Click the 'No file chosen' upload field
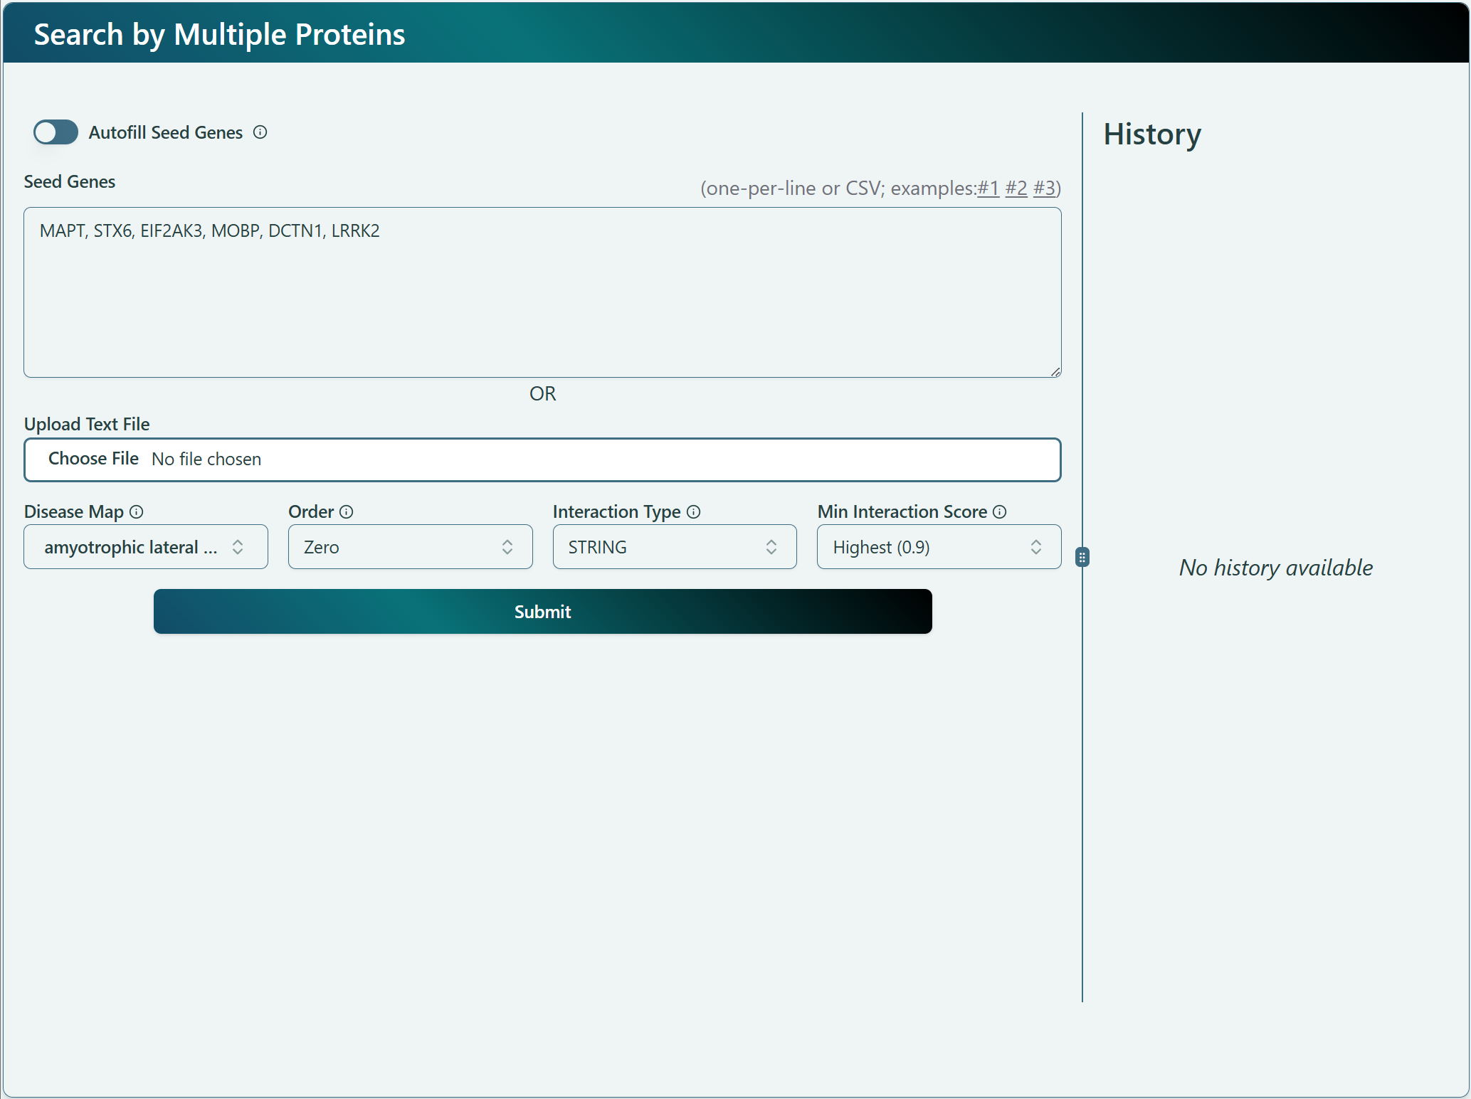Image resolution: width=1471 pixels, height=1099 pixels. pos(206,460)
